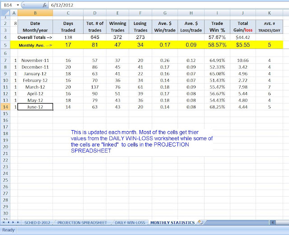
Task: Click the Insert Function fx icon
Action: [45, 5]
